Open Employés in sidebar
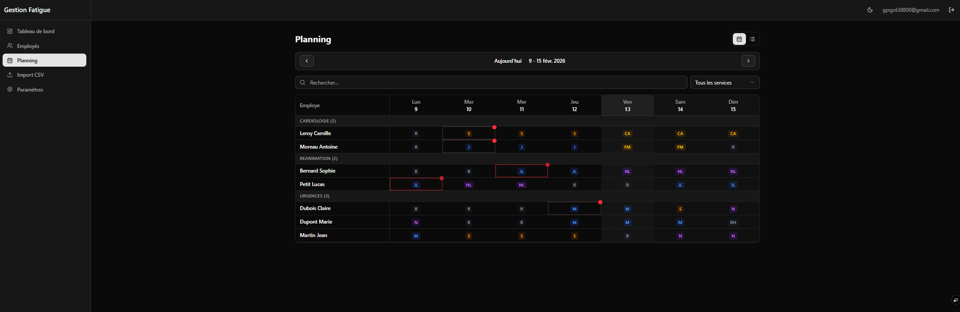The height and width of the screenshot is (312, 960). pos(28,46)
